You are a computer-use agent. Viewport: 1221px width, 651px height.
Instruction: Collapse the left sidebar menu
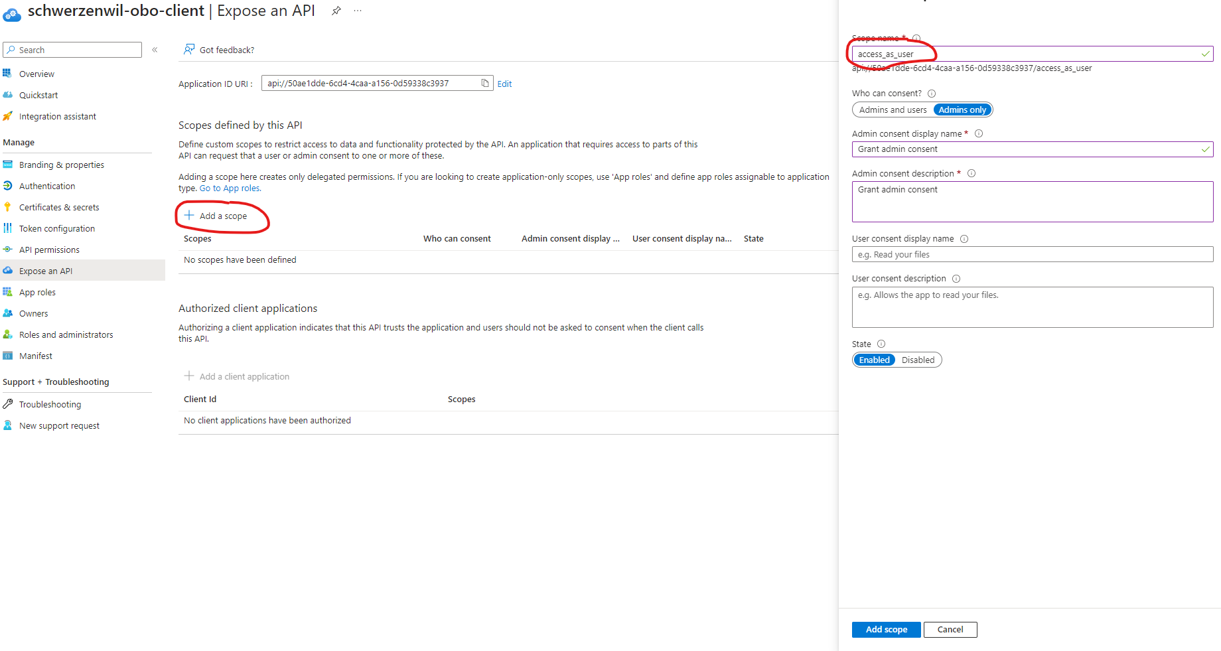point(155,50)
